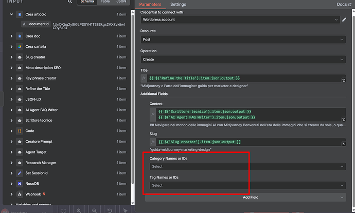Expand the Crea doc tree item
Screen dimensions: 355x213
tap(11, 36)
